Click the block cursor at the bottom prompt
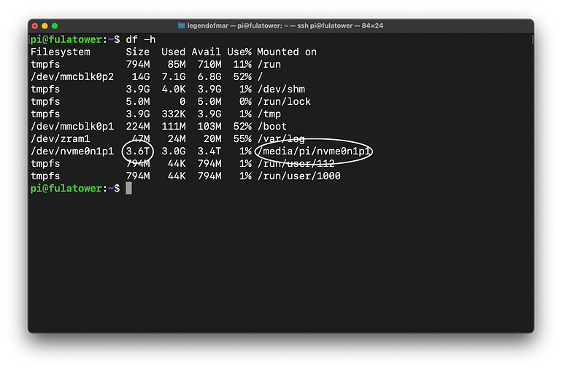Screen dimensions: 562x370 click(x=128, y=188)
